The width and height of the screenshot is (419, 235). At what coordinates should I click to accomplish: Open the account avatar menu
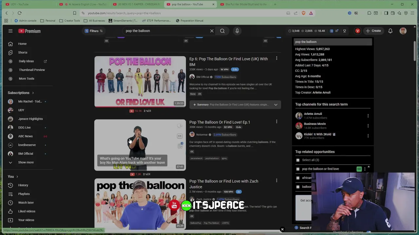click(x=403, y=31)
